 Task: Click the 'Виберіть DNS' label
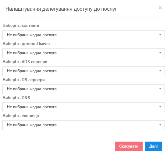pyautogui.click(x=16, y=98)
